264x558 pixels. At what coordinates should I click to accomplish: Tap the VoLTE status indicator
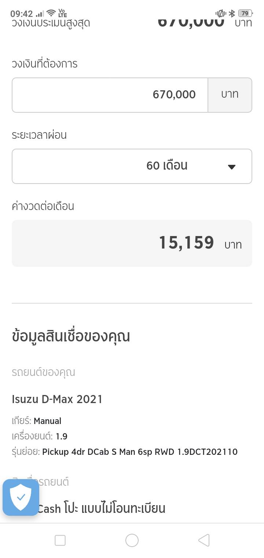tap(62, 14)
